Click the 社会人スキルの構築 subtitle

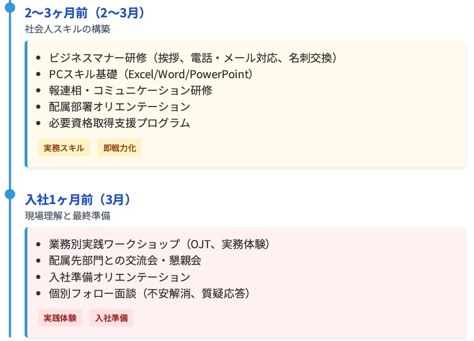click(67, 29)
